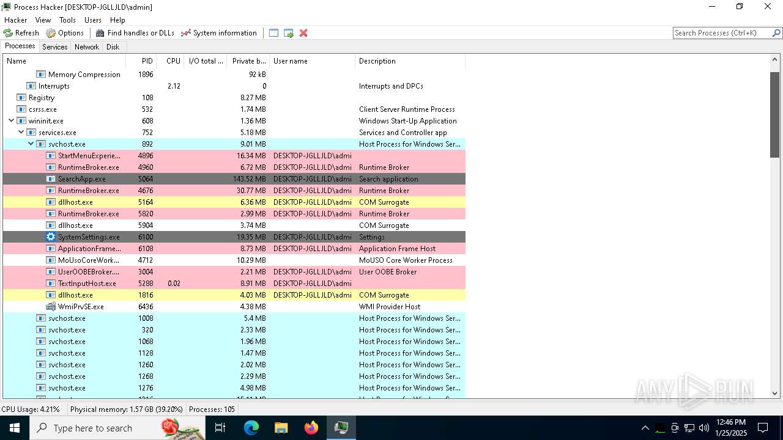The image size is (783, 440).
Task: Select UserOOBEBroker process row
Action: click(234, 272)
